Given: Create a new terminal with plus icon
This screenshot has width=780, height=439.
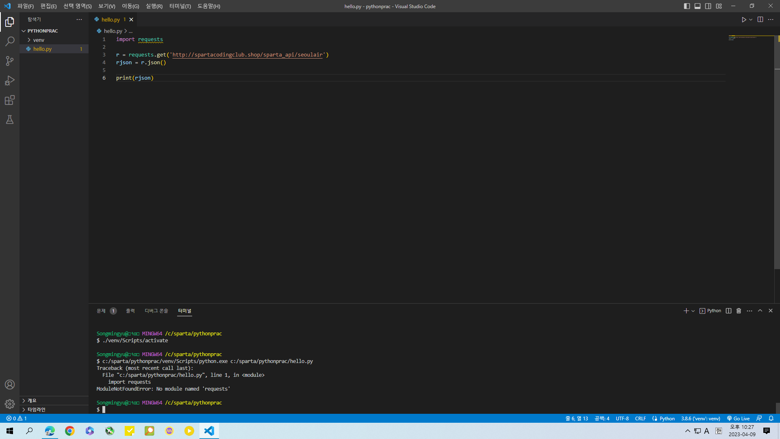Looking at the screenshot, I should pos(686,311).
